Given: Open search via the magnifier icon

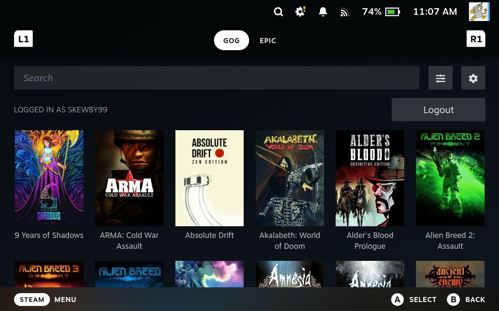Looking at the screenshot, I should (278, 12).
